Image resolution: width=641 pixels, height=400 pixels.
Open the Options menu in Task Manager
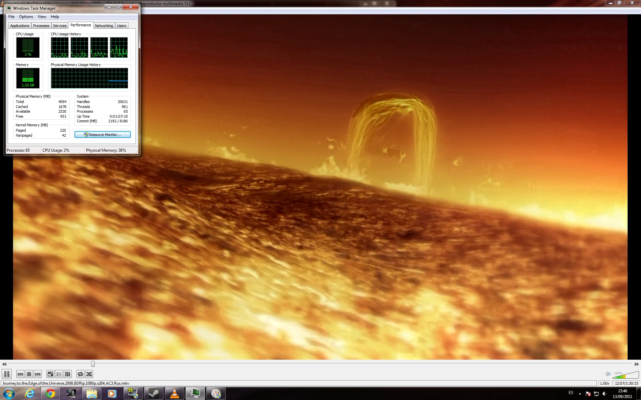pos(26,17)
